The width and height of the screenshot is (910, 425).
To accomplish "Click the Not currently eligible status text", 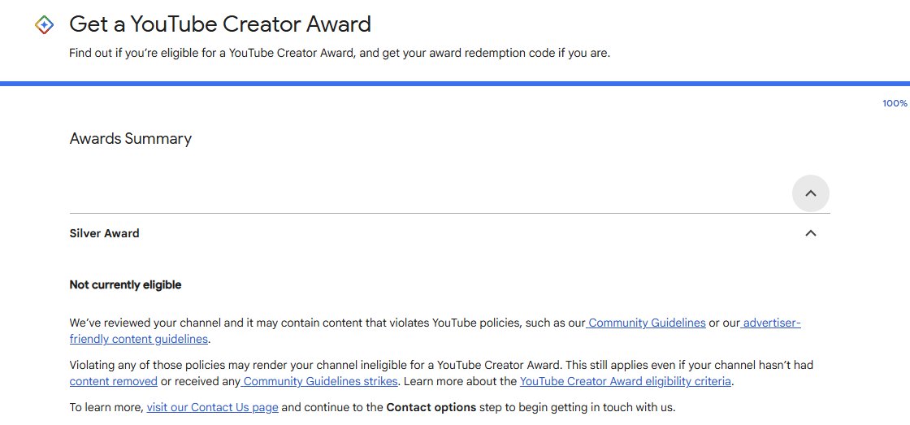I will [x=125, y=285].
